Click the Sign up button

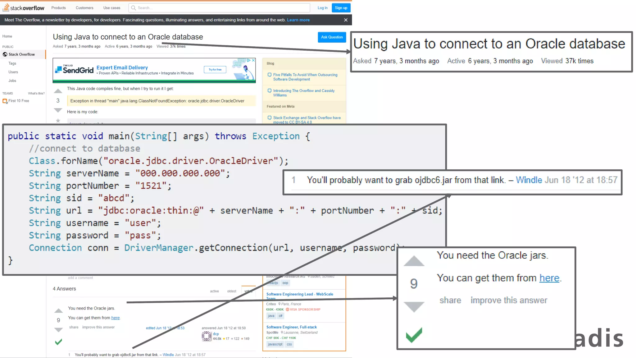point(341,8)
